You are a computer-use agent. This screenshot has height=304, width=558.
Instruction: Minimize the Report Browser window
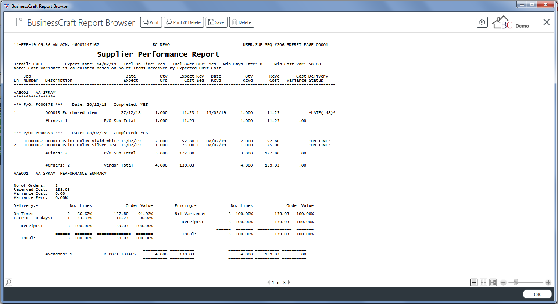522,4
